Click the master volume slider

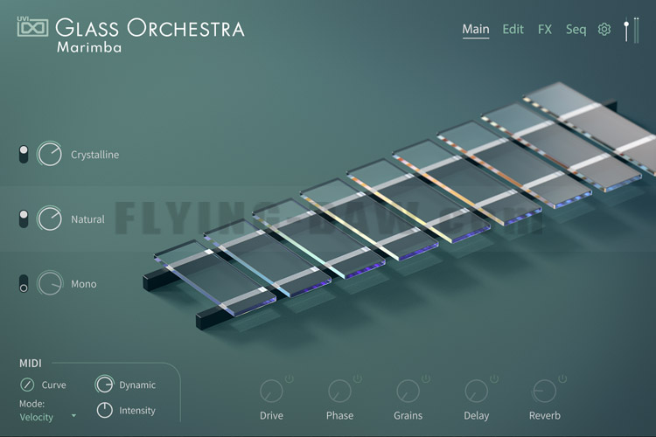pyautogui.click(x=626, y=30)
